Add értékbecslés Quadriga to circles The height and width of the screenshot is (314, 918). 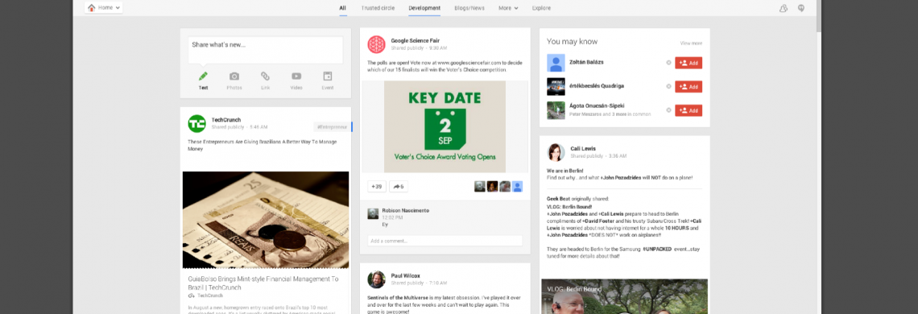pyautogui.click(x=688, y=87)
